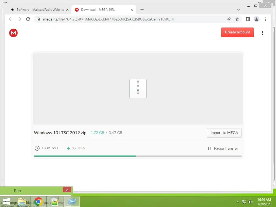Open the MEGA page three-dot menu
The image size is (276, 207).
point(263,33)
